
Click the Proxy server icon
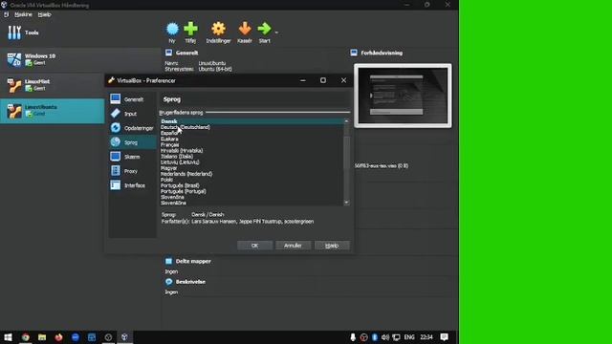[x=115, y=170]
